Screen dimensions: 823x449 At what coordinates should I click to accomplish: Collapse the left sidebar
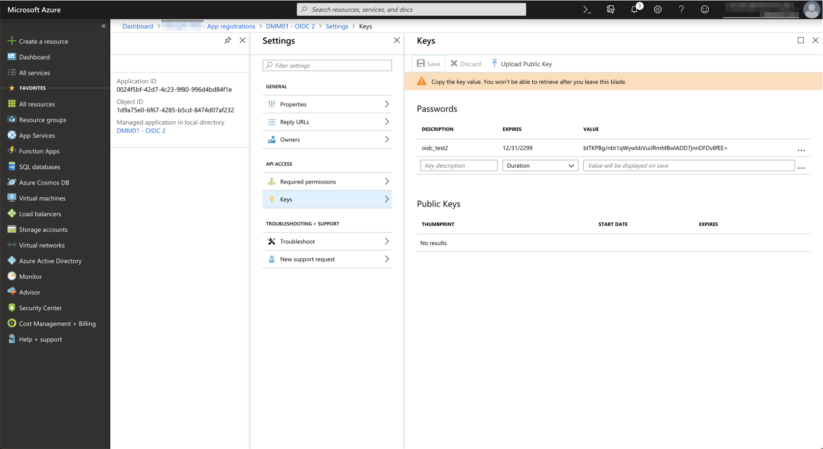point(103,26)
